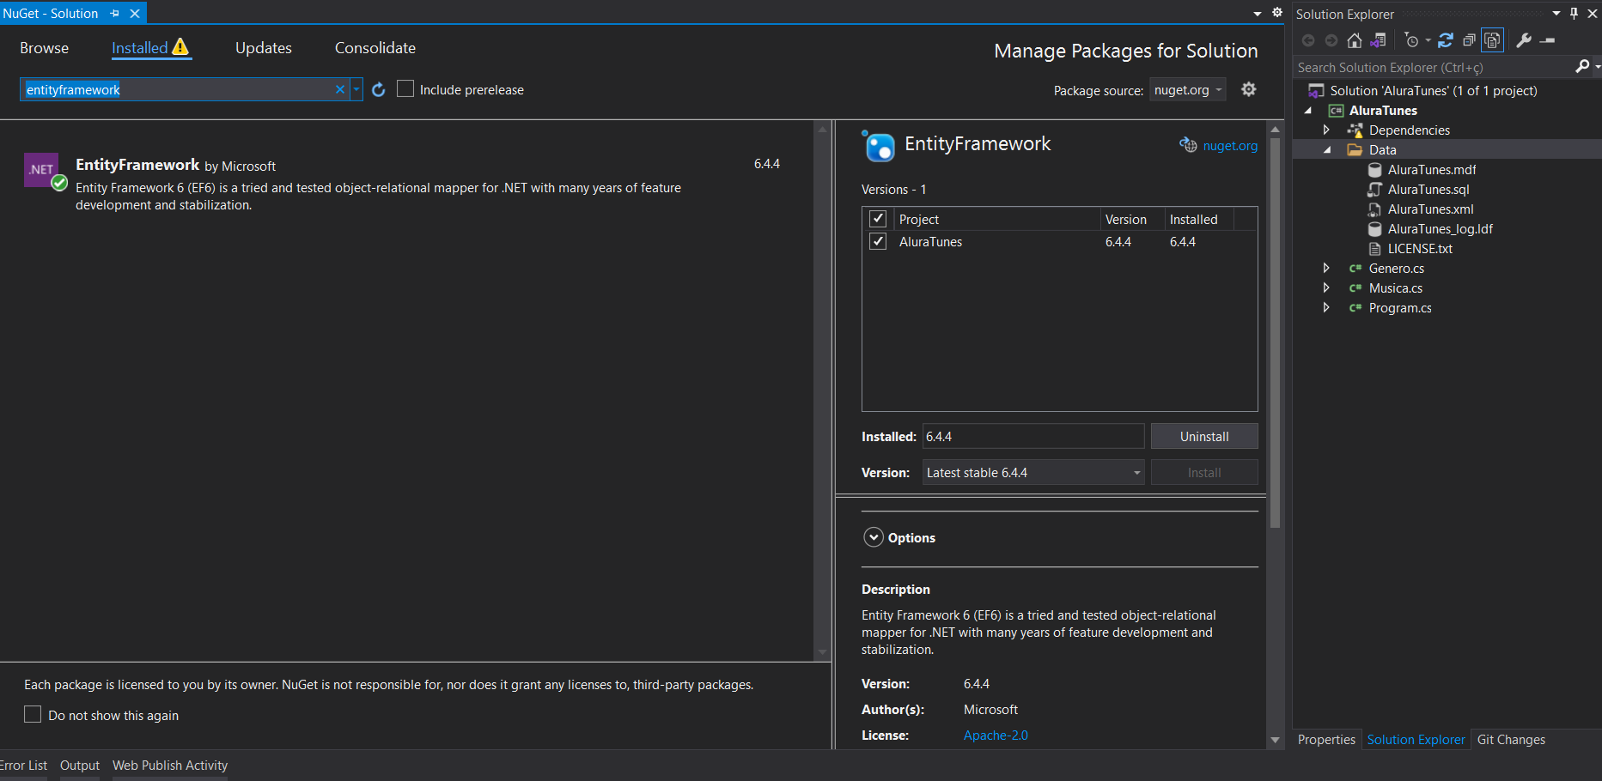Refresh the NuGet package list
The width and height of the screenshot is (1602, 781).
pos(378,89)
